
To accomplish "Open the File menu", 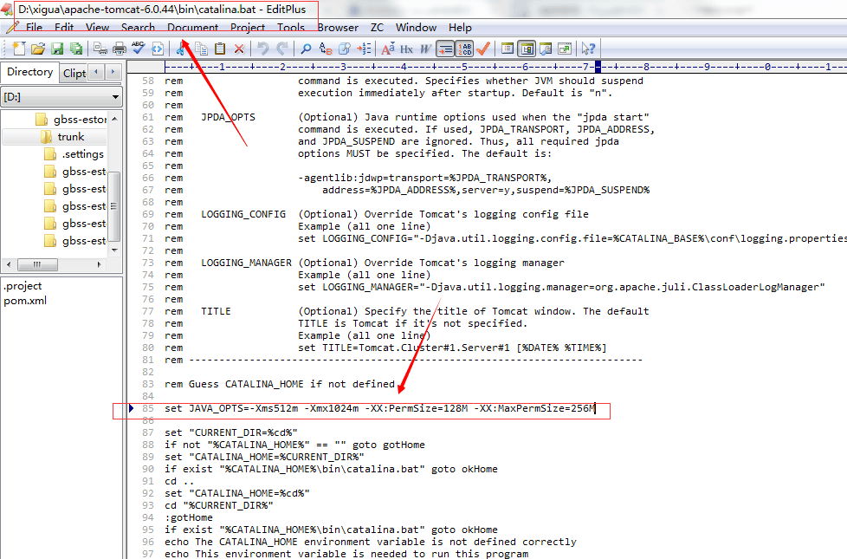I will (34, 28).
